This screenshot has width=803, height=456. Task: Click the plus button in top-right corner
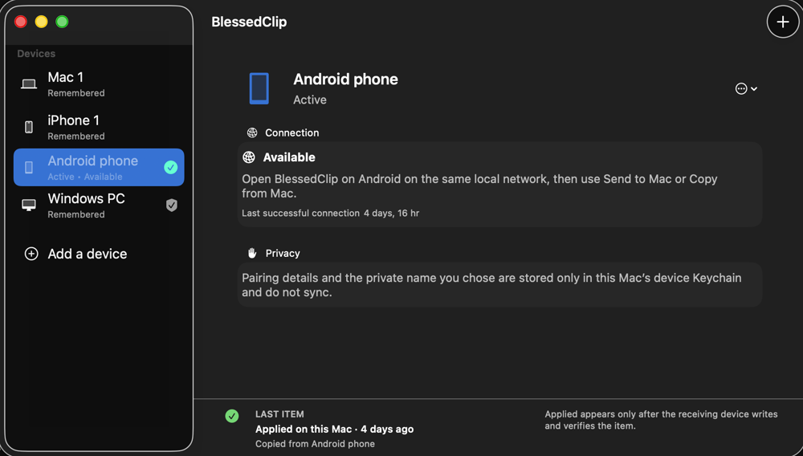[782, 22]
